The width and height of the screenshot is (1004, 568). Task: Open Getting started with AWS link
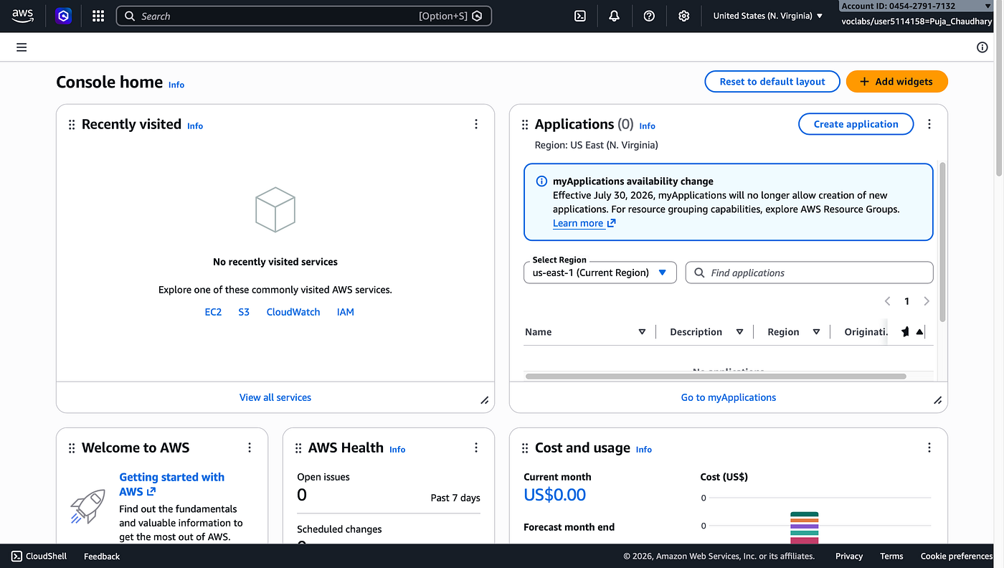coord(172,484)
